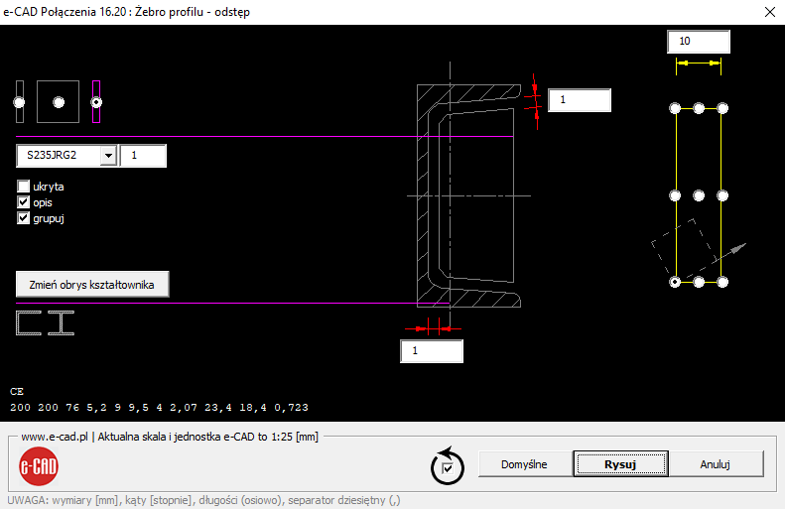Image resolution: width=785 pixels, height=509 pixels.
Task: Select the magenta highlighted plate position icon
Action: coord(96,101)
